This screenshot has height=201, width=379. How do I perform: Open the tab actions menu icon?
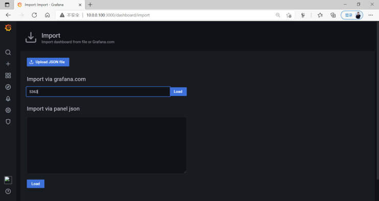click(x=7, y=5)
